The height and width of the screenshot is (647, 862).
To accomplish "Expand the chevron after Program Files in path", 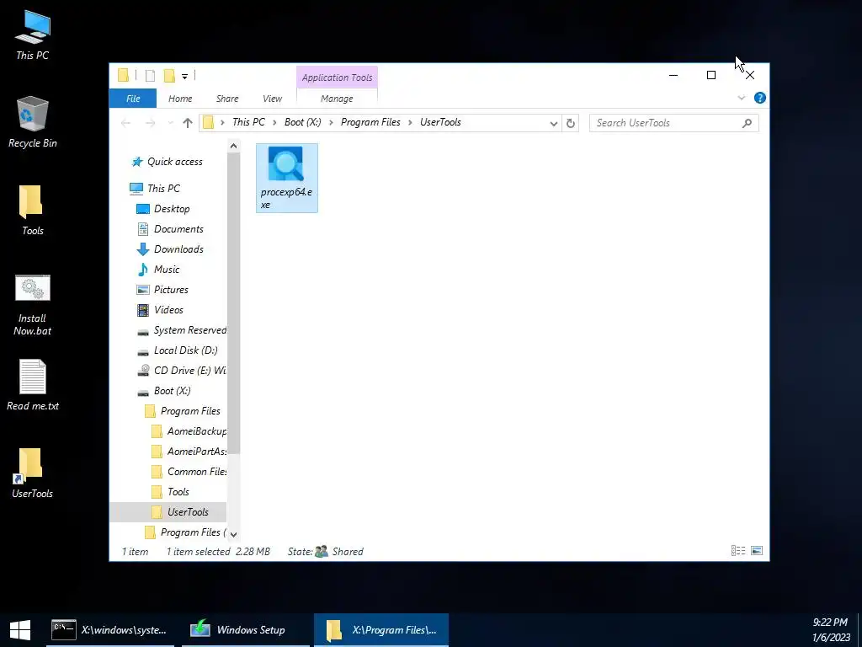I will click(x=410, y=123).
